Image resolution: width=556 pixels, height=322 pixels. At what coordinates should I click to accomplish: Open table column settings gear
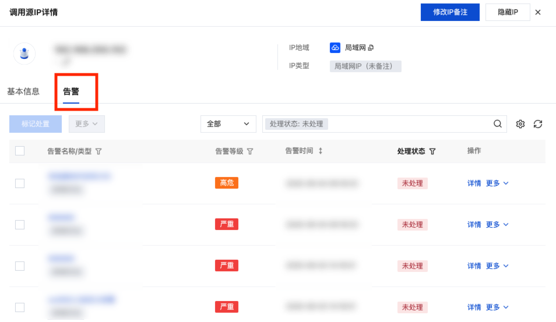pos(520,124)
